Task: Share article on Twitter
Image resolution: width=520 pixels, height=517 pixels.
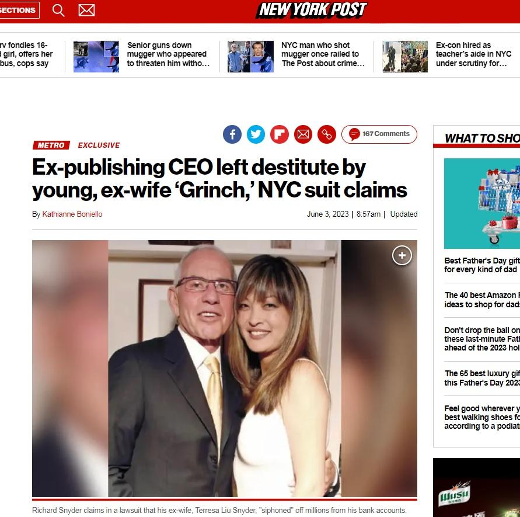Action: click(x=256, y=134)
